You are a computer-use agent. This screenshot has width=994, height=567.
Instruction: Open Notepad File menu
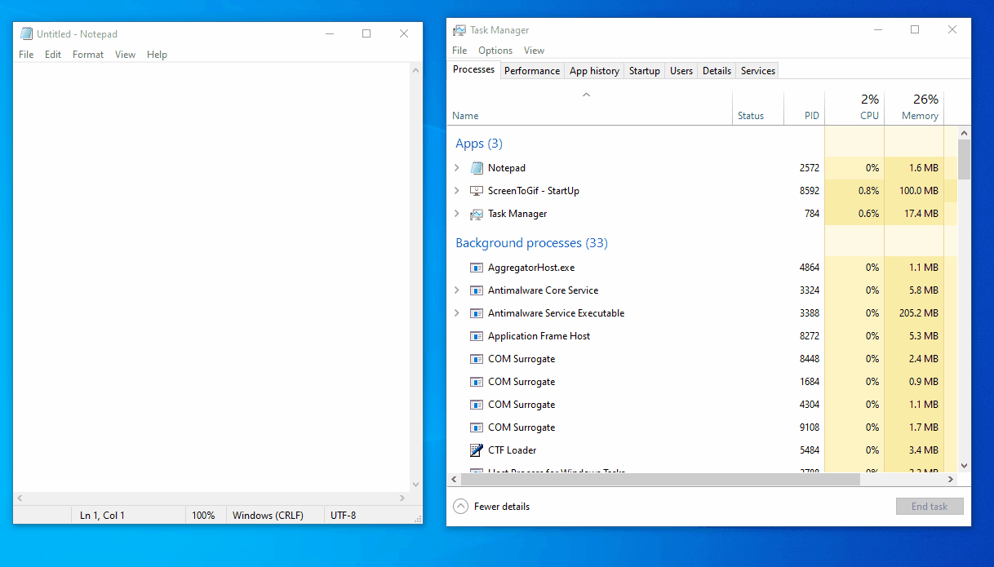(x=26, y=55)
